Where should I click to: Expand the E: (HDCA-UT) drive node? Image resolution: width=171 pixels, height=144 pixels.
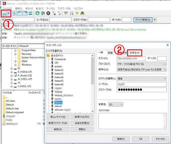click(x=11, y=72)
